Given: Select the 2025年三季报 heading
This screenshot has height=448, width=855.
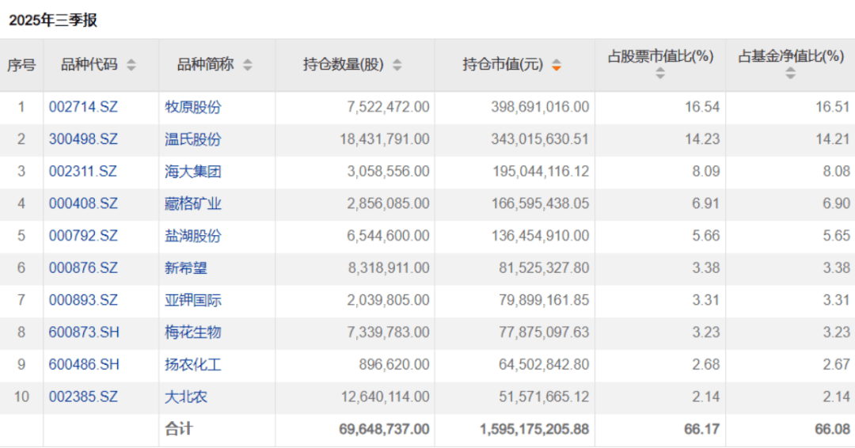Looking at the screenshot, I should click(53, 20).
